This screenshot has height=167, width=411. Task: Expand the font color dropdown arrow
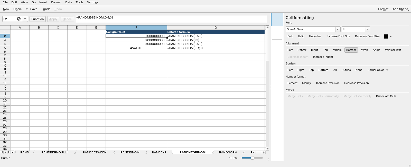(391, 36)
